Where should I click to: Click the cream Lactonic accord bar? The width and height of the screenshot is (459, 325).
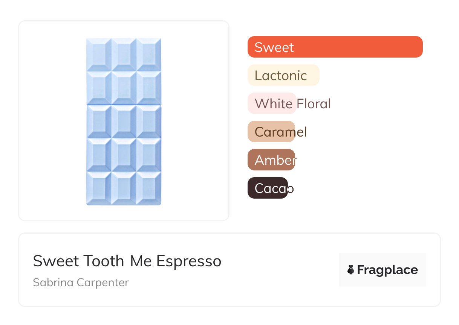pos(283,75)
